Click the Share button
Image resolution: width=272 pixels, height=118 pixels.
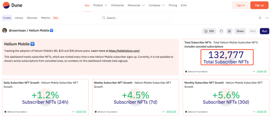[x=240, y=31]
